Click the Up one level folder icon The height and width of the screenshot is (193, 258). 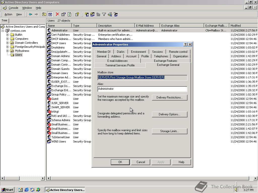(44, 14)
